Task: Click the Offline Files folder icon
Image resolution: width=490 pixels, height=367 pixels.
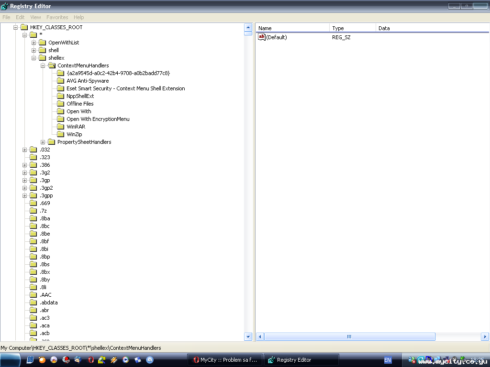Action: (61, 104)
